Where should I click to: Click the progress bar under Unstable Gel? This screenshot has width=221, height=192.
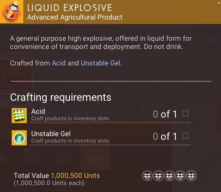coord(110,145)
